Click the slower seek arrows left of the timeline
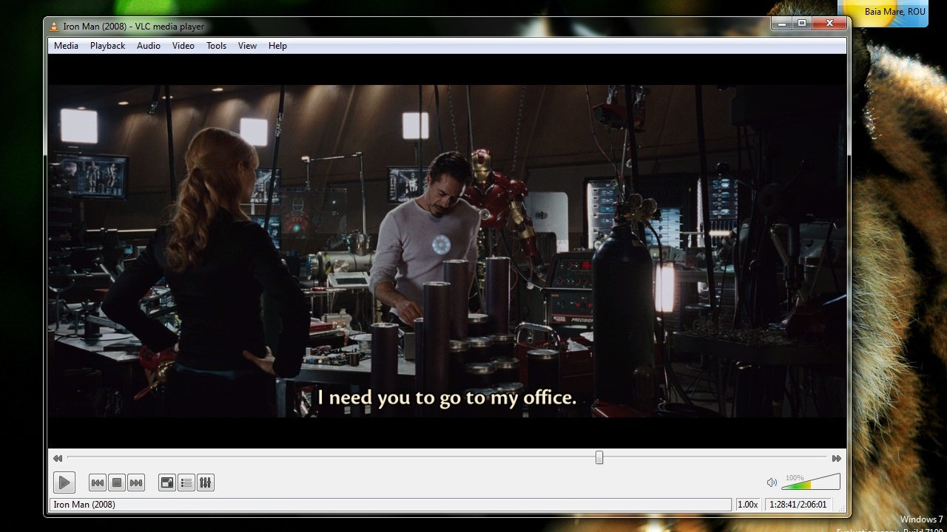947x532 pixels. (57, 458)
